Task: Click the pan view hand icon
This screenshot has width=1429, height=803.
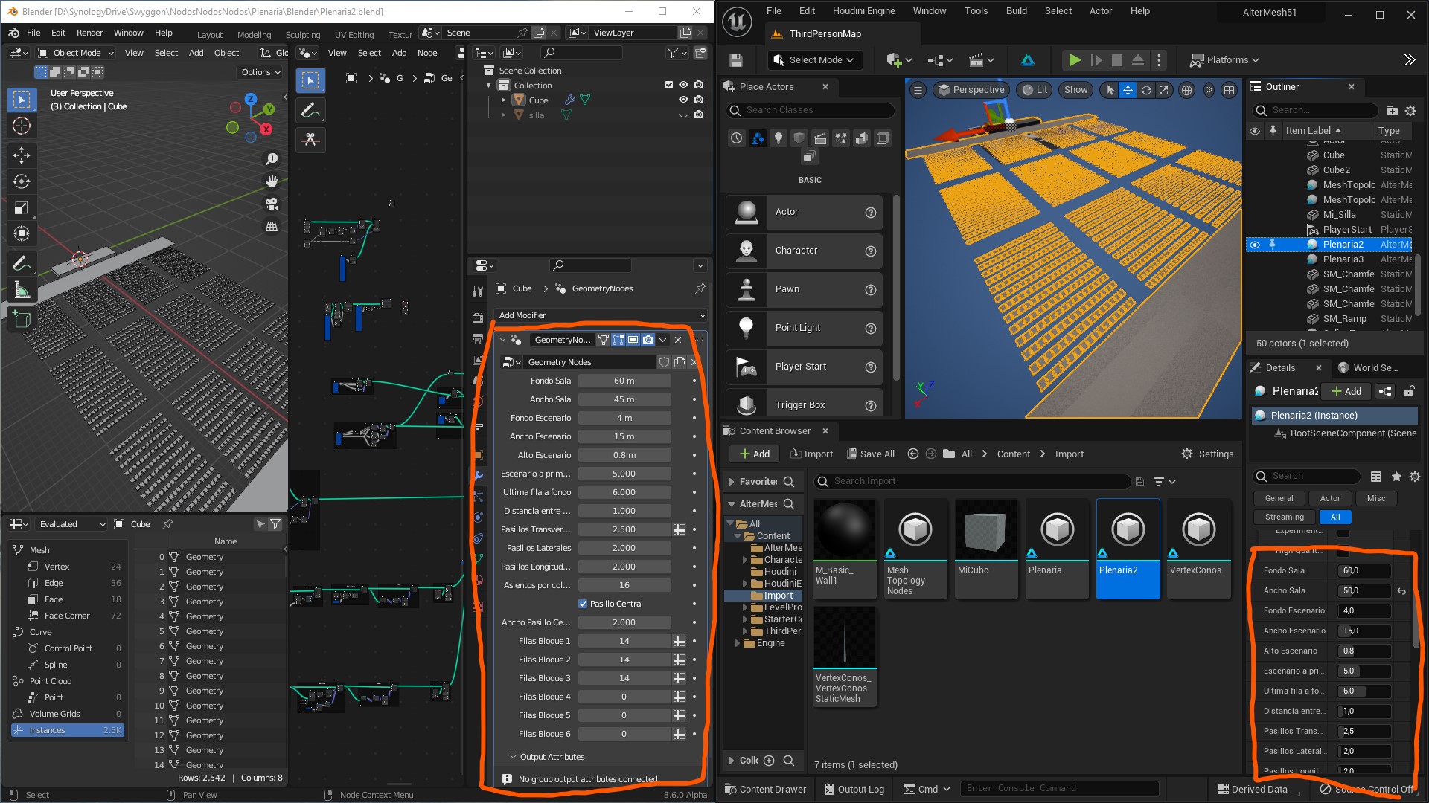Action: (x=272, y=181)
